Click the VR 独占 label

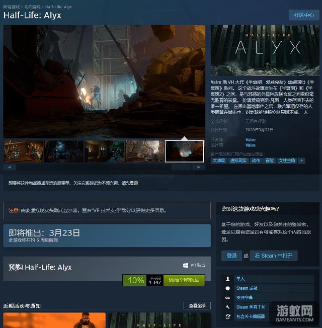coord(198,265)
